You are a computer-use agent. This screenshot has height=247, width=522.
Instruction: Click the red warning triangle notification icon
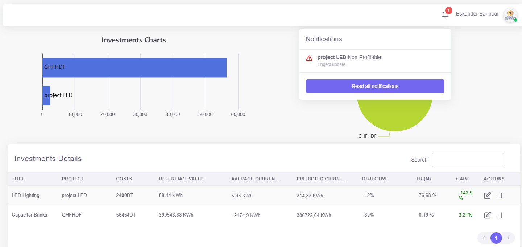(309, 58)
